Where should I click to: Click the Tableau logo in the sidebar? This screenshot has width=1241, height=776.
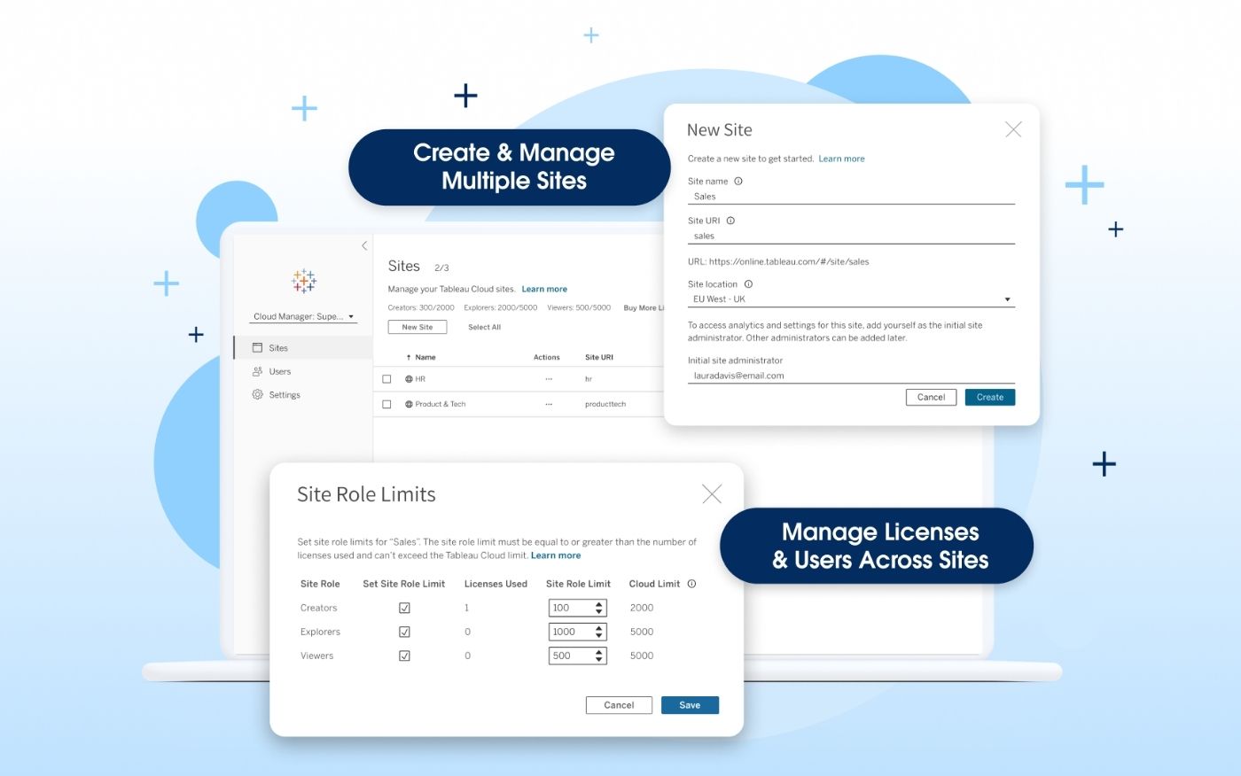(303, 280)
